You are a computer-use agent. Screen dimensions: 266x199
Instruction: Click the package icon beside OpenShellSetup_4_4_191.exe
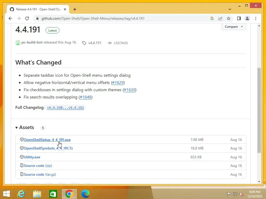point(22,139)
